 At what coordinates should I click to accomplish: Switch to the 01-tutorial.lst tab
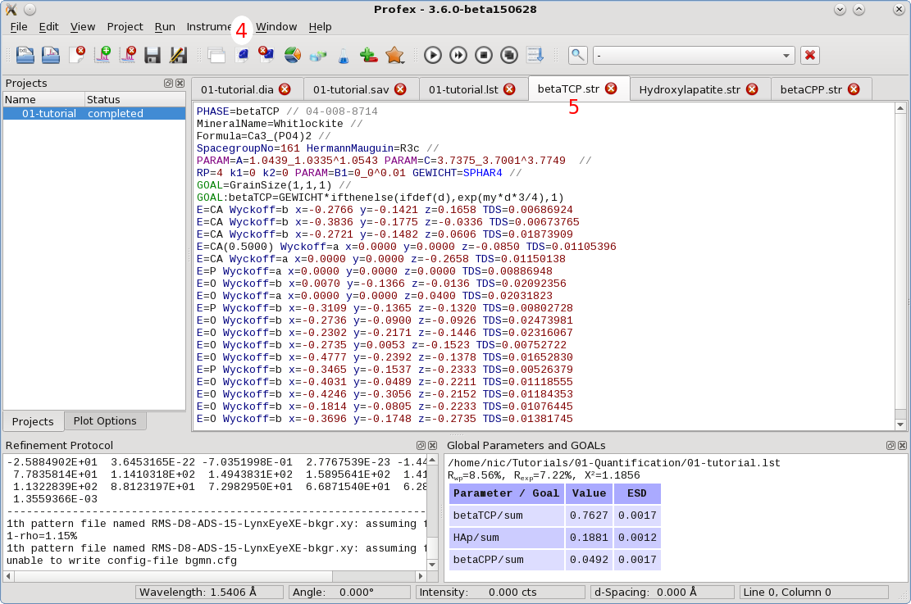[x=463, y=89]
